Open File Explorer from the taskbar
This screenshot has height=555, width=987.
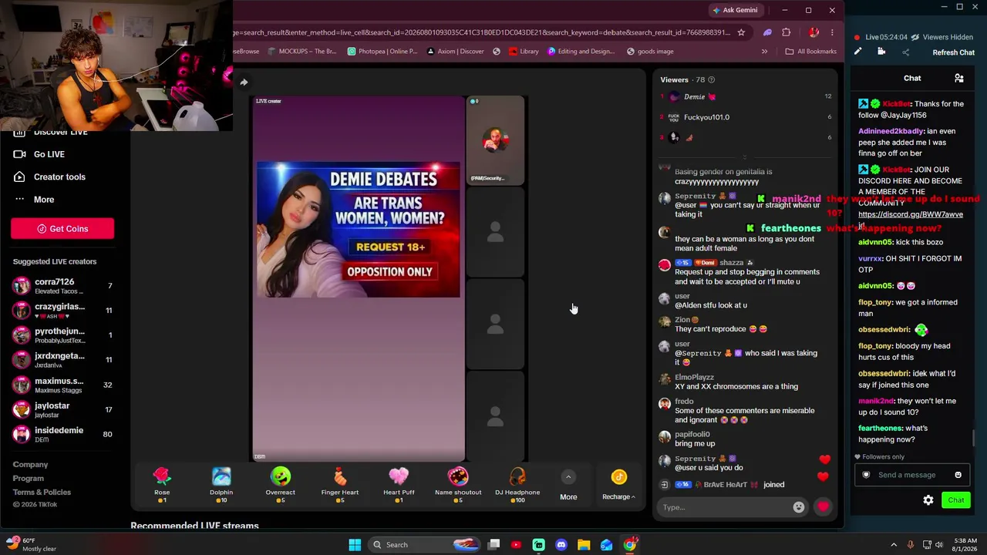tap(584, 545)
